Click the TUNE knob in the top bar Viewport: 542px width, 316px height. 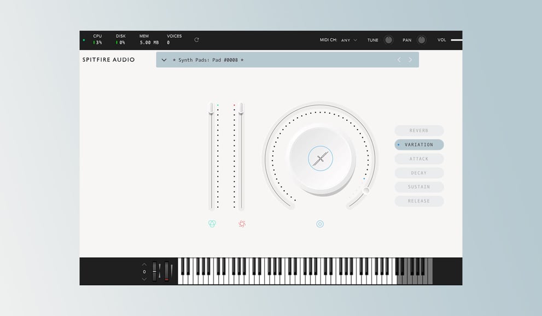(x=388, y=39)
